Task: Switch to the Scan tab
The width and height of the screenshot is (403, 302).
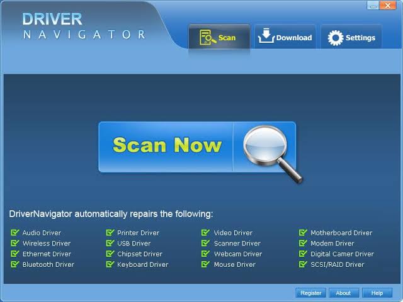Action: point(219,36)
